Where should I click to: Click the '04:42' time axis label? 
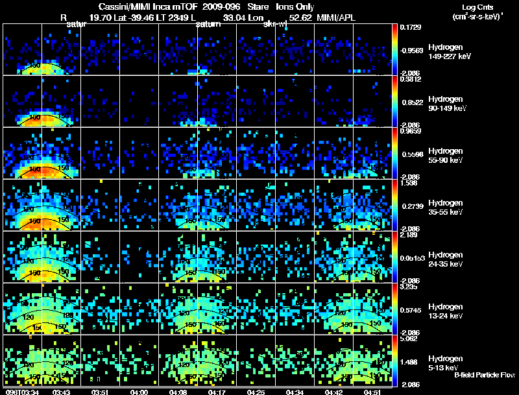[x=333, y=392]
